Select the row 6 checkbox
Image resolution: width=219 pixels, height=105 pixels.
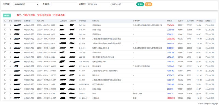5,48
